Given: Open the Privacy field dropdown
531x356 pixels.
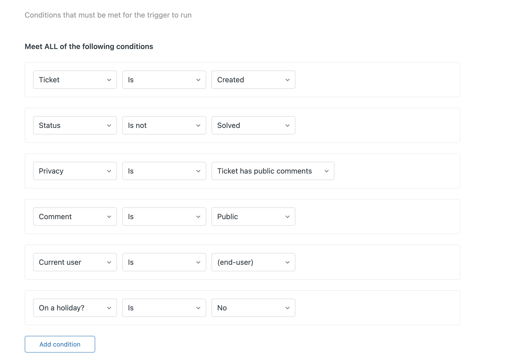Looking at the screenshot, I should 75,171.
